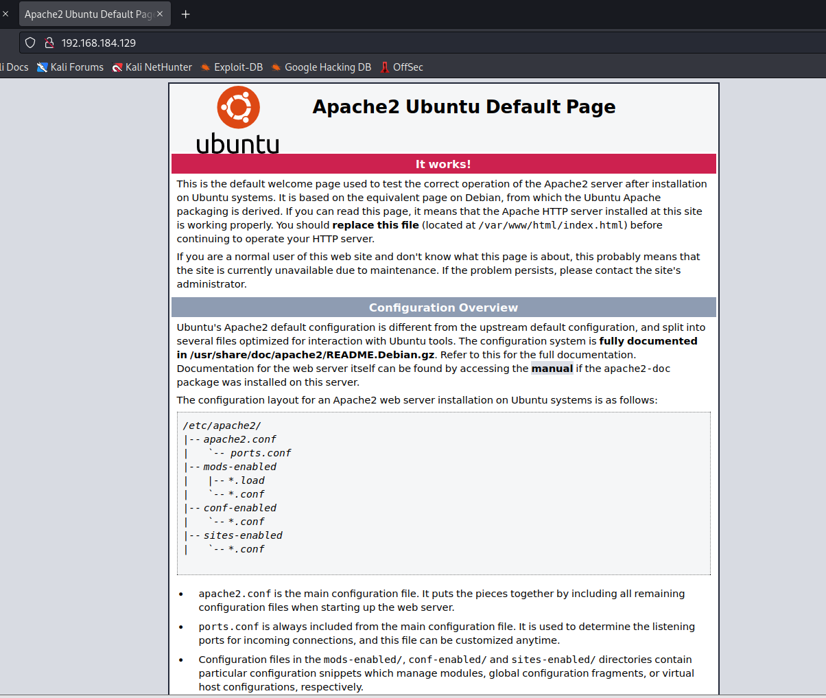Click the bold 'replace this file' text

click(x=376, y=225)
